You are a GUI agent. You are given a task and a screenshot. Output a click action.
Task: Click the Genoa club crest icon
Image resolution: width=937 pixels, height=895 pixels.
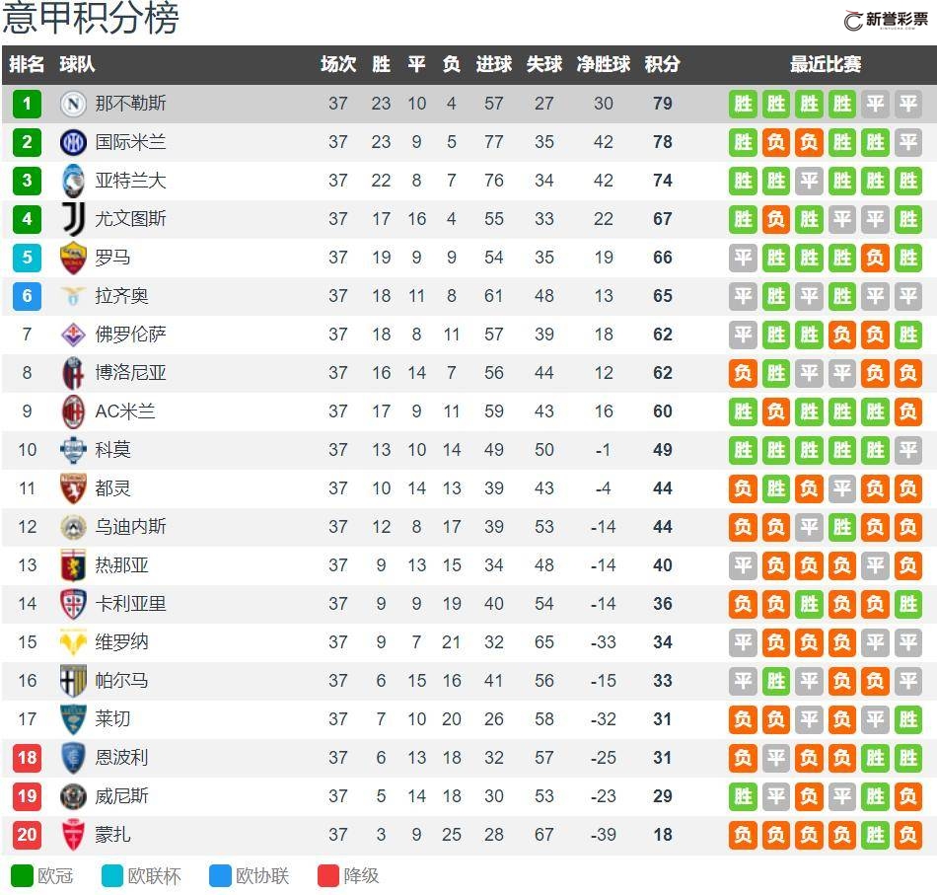click(x=73, y=565)
